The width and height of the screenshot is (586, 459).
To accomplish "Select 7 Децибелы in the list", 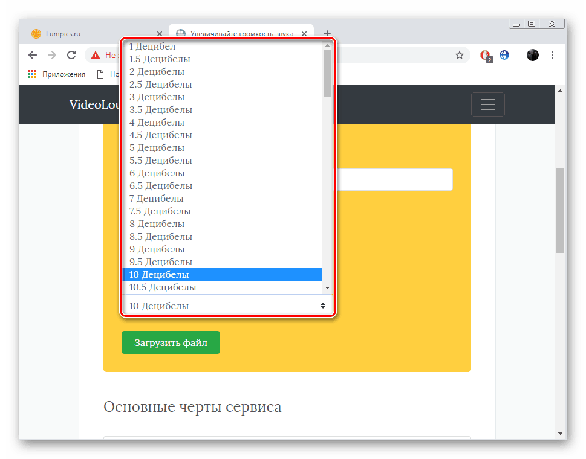I will point(223,199).
